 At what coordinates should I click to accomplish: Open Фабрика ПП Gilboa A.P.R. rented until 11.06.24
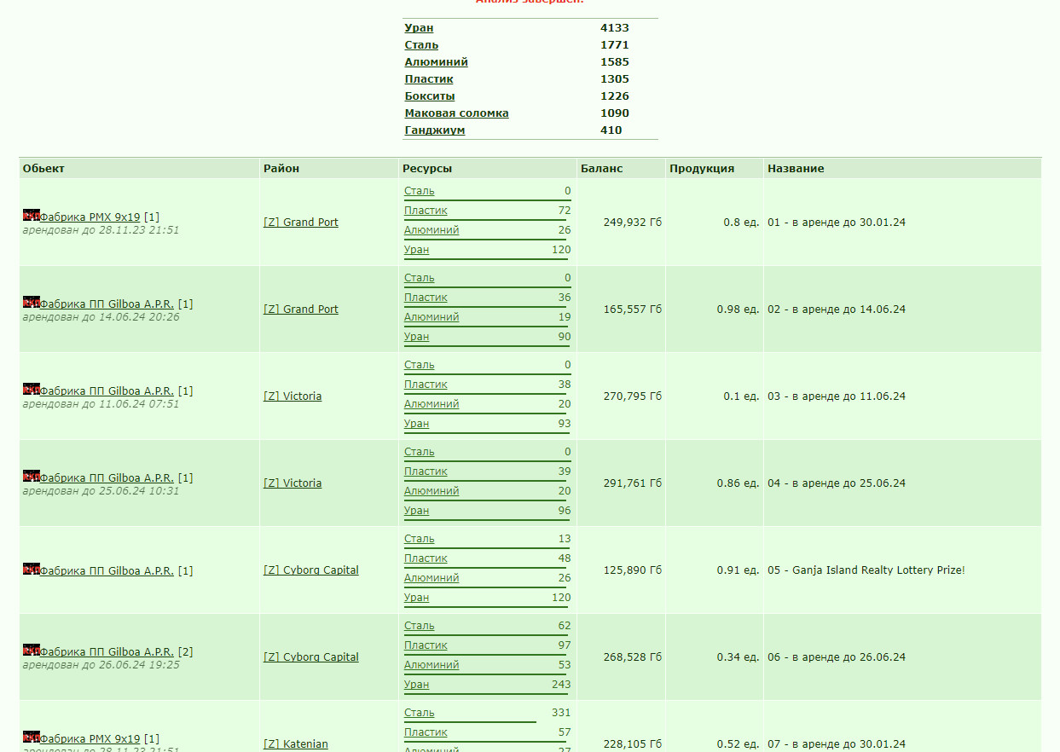(x=107, y=391)
